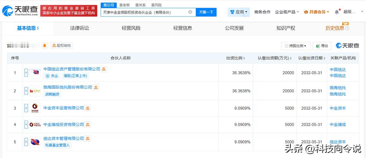Viewport: 366px width, 158px height.
Task: Open equity chart icon beside 中国信达资产管理股份有限公司
Action: pyautogui.click(x=104, y=69)
